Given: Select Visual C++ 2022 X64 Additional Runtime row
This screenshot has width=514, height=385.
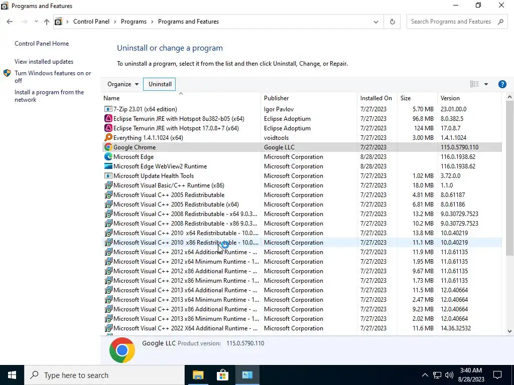Looking at the screenshot, I should click(x=302, y=328).
